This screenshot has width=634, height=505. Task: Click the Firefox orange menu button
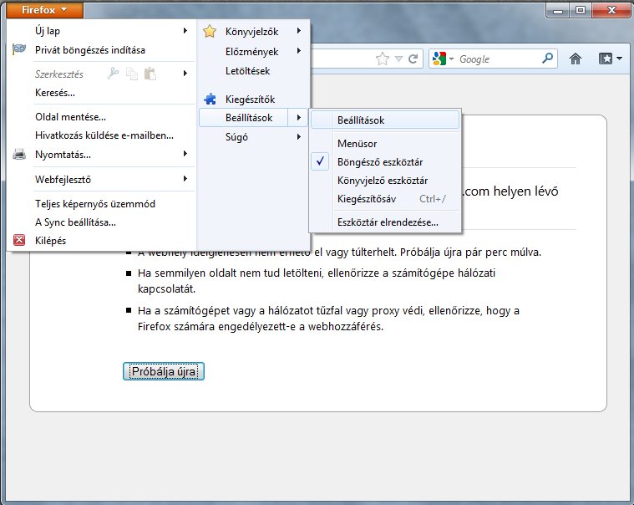[44, 10]
